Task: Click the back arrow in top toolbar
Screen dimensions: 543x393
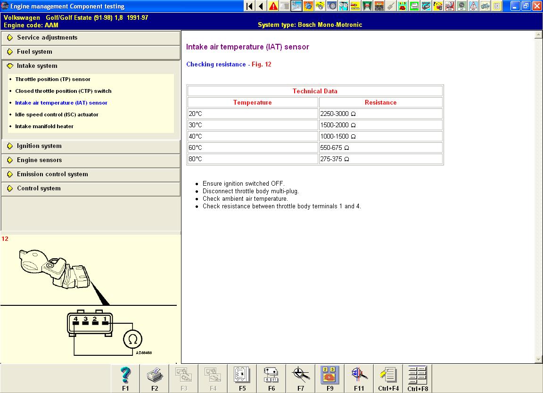Action: (261, 6)
